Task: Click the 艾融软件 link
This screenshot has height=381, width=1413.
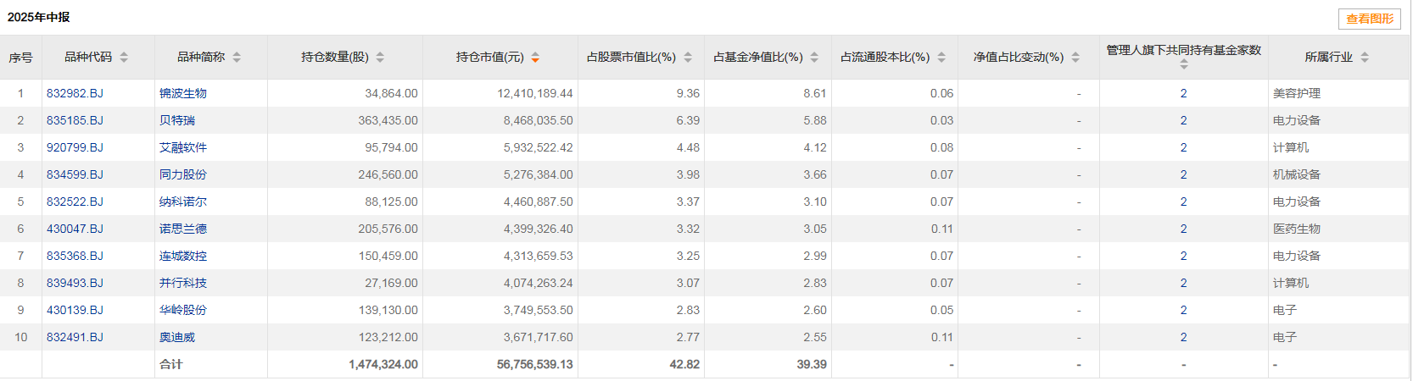Action: 183,147
